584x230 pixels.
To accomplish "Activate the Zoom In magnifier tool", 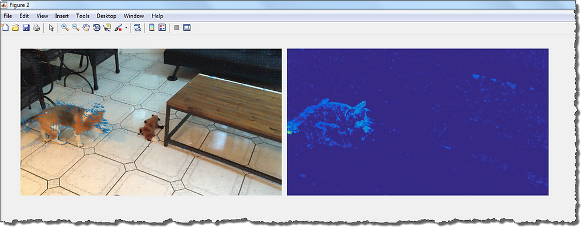I will 65,27.
